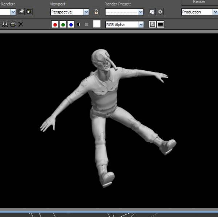Image resolution: width=218 pixels, height=217 pixels.
Task: Clear the rendered image with the X icon
Action: pos(21,24)
